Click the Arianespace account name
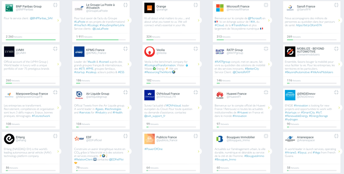The width and height of the screenshot is (344, 174). click(x=306, y=137)
